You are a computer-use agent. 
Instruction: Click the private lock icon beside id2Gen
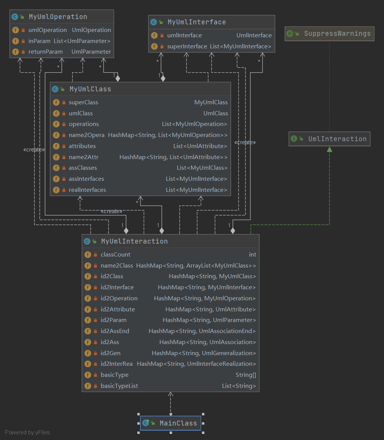point(95,353)
